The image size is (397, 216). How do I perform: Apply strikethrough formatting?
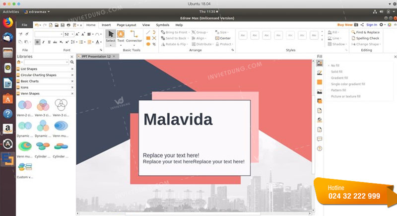[x=55, y=42]
